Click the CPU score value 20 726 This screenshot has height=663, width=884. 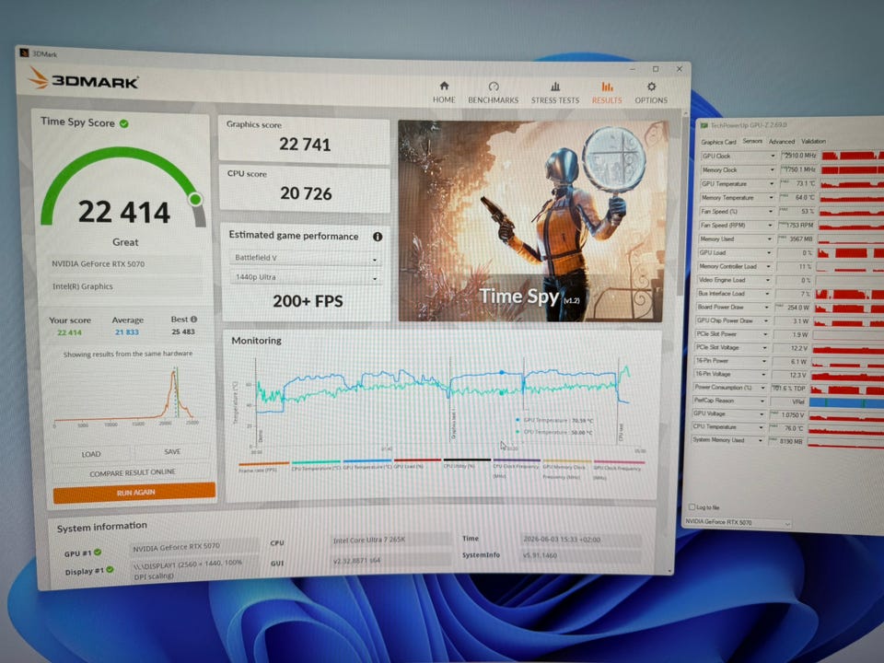[x=306, y=193]
